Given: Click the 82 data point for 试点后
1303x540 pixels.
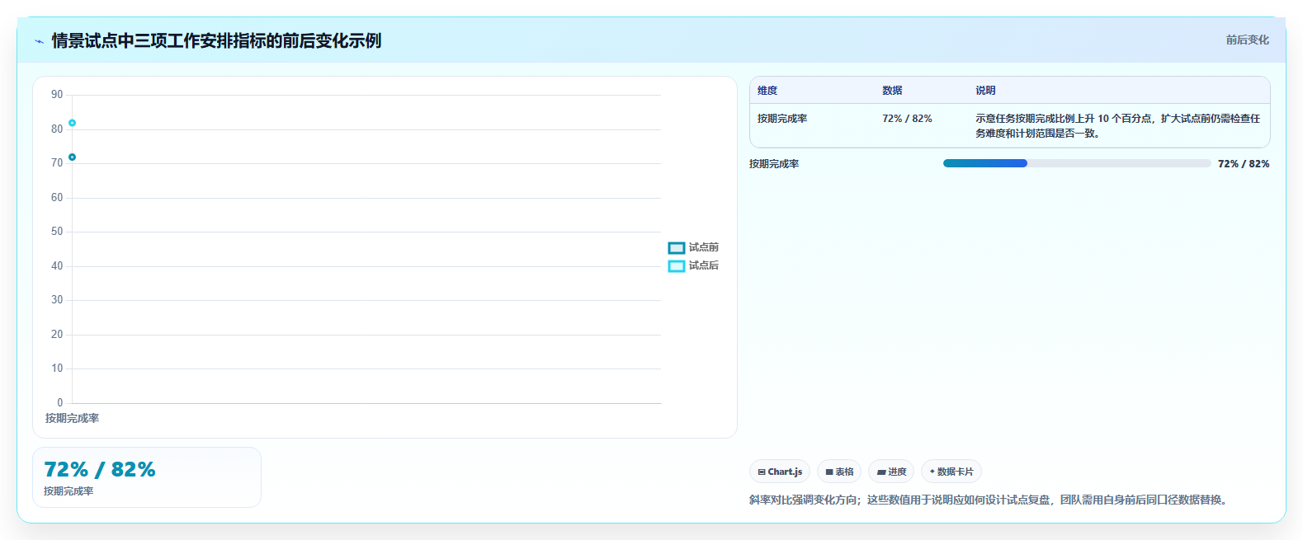Looking at the screenshot, I should pos(72,123).
